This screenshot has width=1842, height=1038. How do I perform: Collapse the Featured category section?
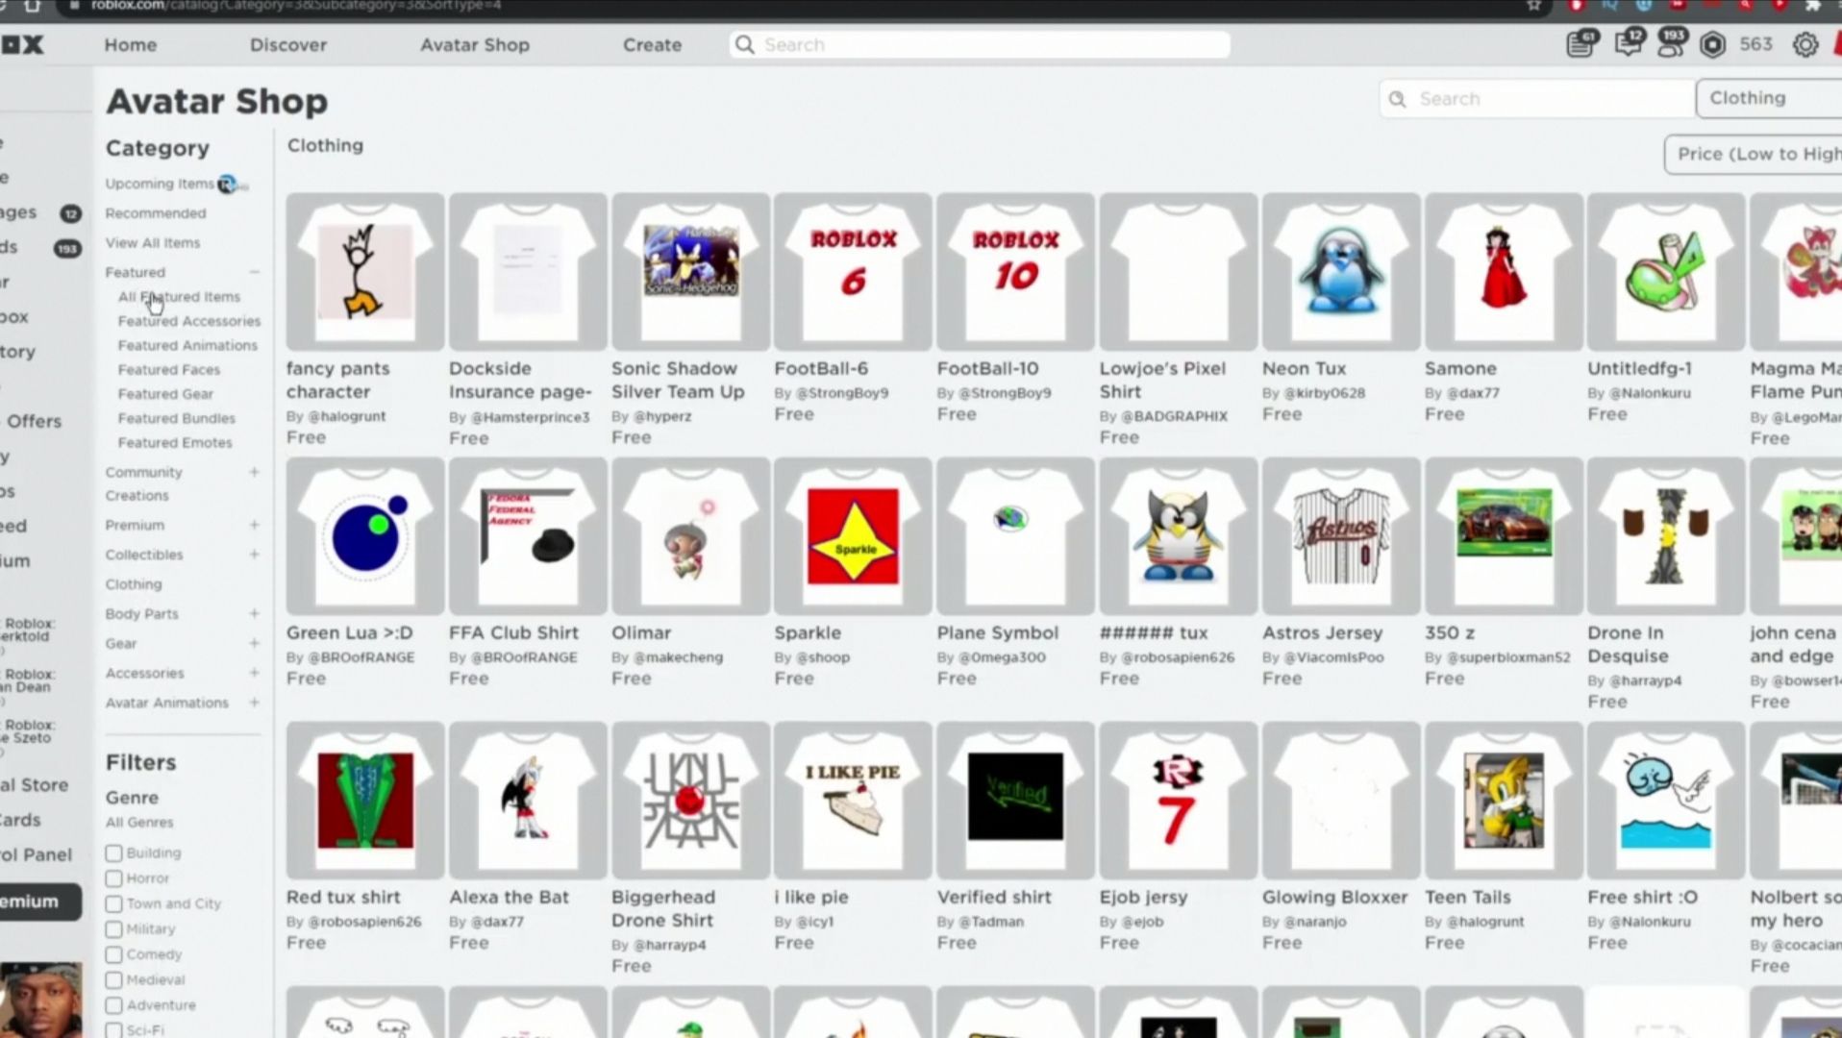pyautogui.click(x=254, y=272)
